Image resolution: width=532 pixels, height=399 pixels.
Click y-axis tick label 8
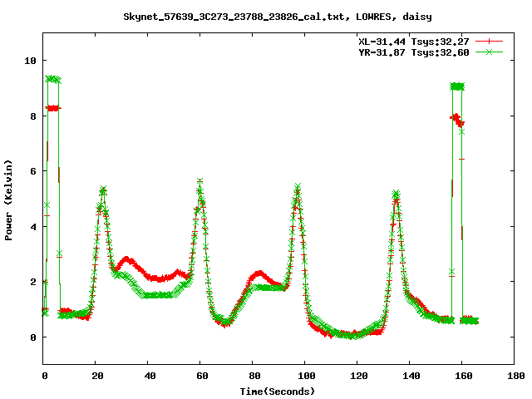pyautogui.click(x=33, y=116)
